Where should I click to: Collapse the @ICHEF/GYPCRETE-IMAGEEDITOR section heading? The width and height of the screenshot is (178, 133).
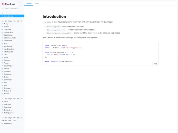[x=12, y=119]
